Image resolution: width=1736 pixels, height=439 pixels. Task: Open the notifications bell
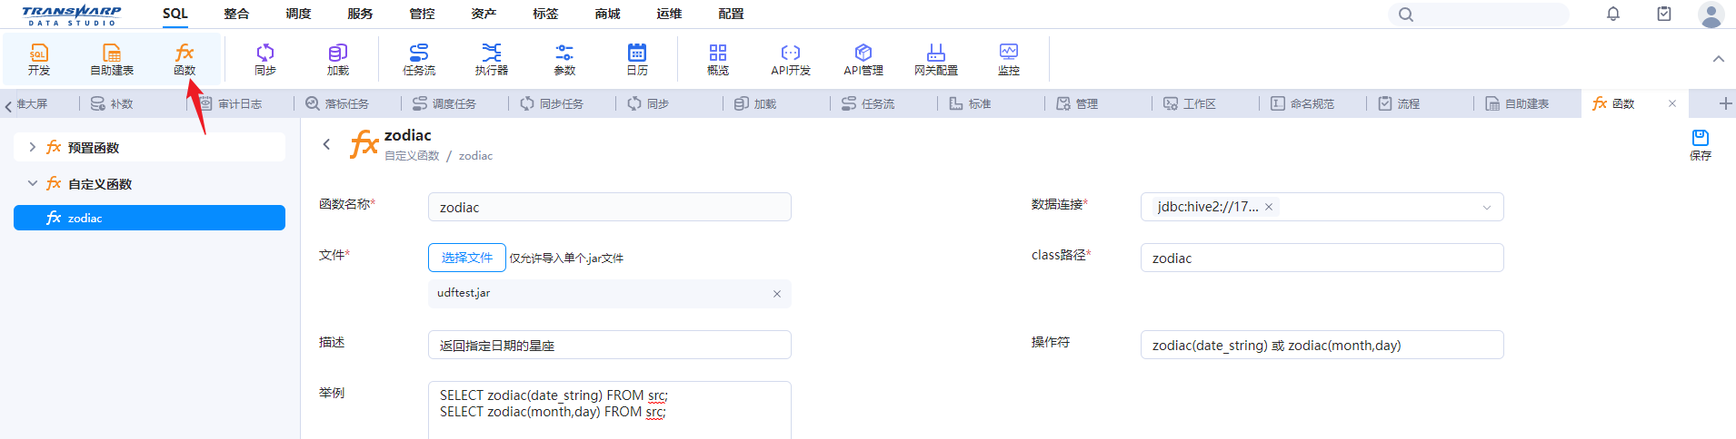[x=1613, y=14]
